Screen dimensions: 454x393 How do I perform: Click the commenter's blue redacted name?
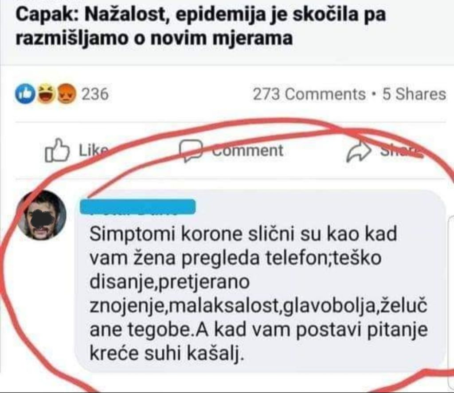138,206
